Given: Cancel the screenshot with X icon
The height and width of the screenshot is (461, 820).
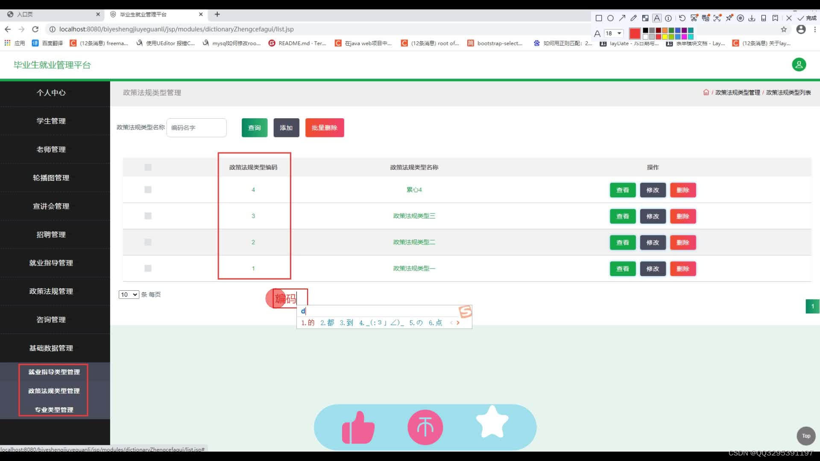Looking at the screenshot, I should pyautogui.click(x=789, y=18).
